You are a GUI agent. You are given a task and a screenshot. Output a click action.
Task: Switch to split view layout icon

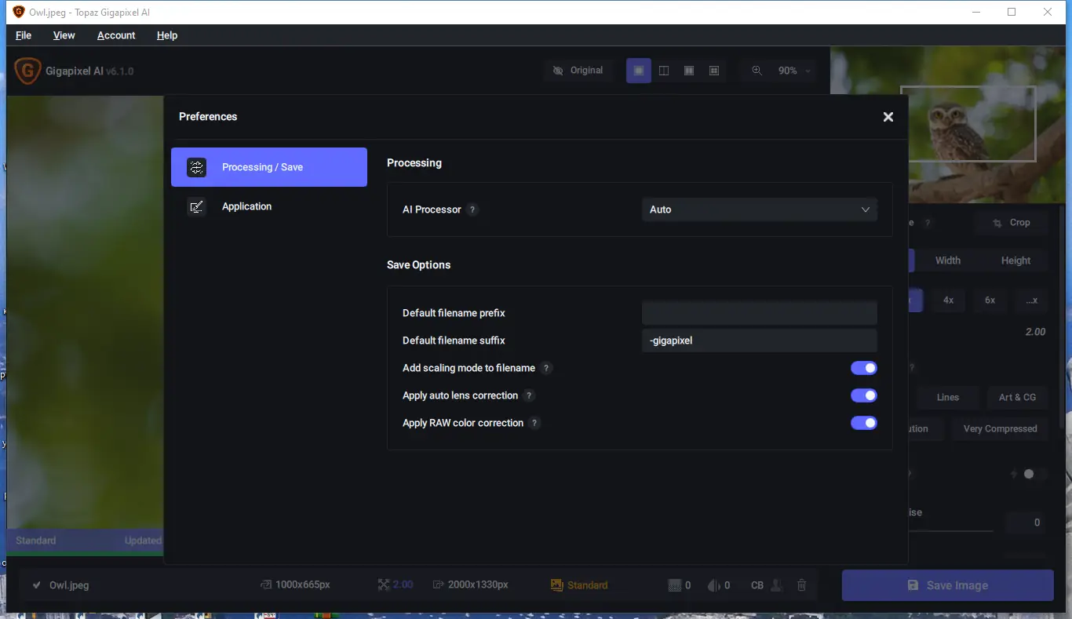point(664,71)
